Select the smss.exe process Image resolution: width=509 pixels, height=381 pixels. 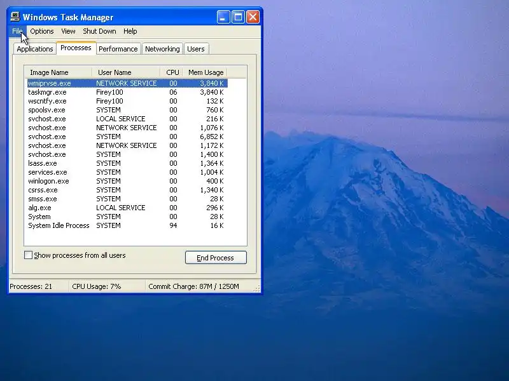(127, 199)
